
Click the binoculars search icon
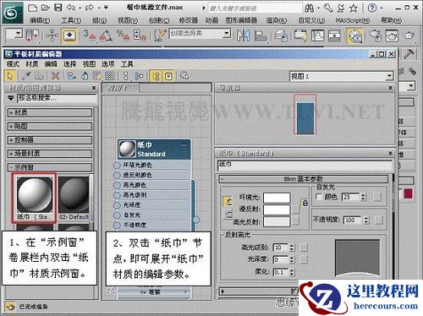pos(310,8)
